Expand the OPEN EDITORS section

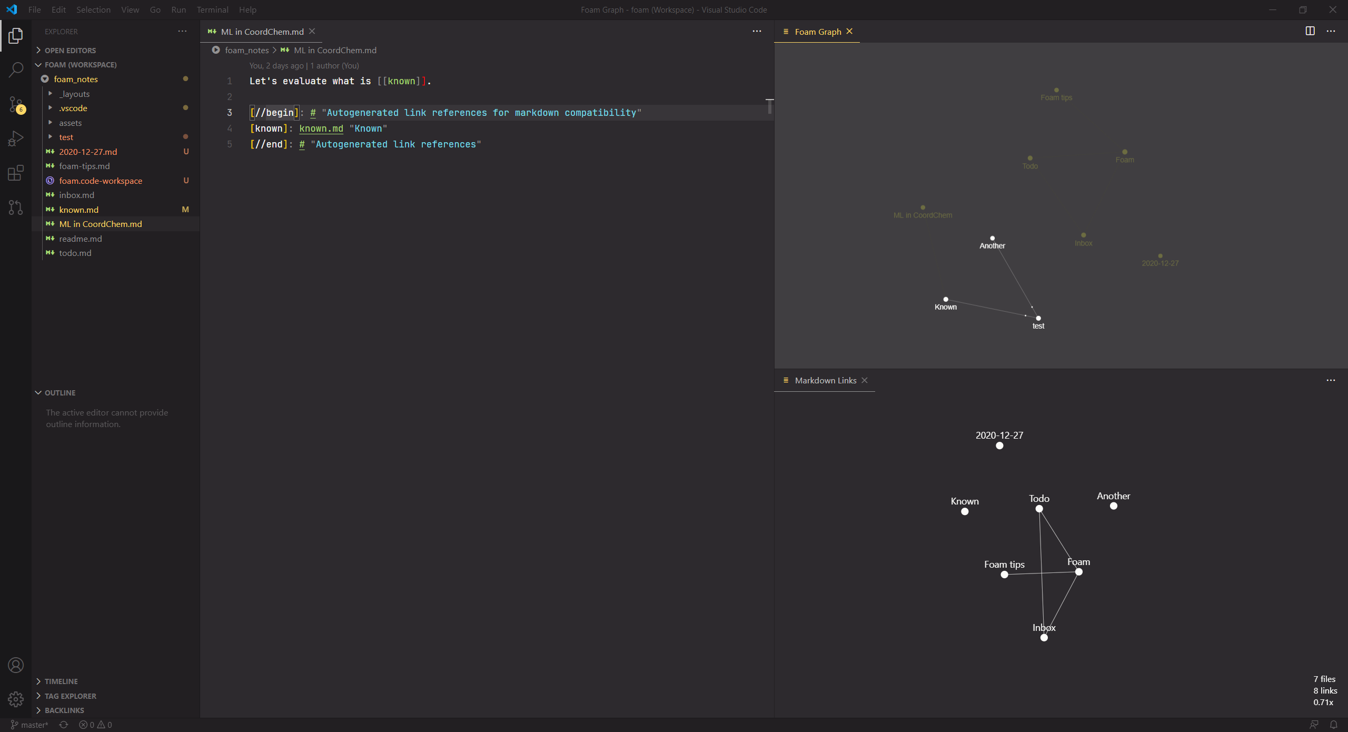pos(38,50)
